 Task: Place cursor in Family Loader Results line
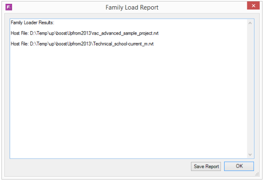point(33,23)
